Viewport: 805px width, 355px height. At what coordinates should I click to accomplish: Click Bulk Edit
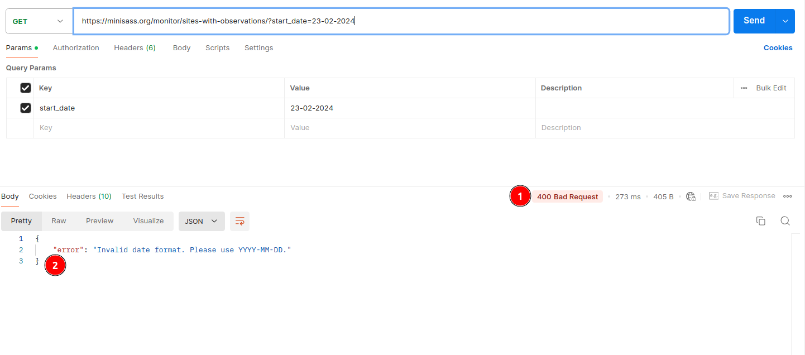click(771, 88)
